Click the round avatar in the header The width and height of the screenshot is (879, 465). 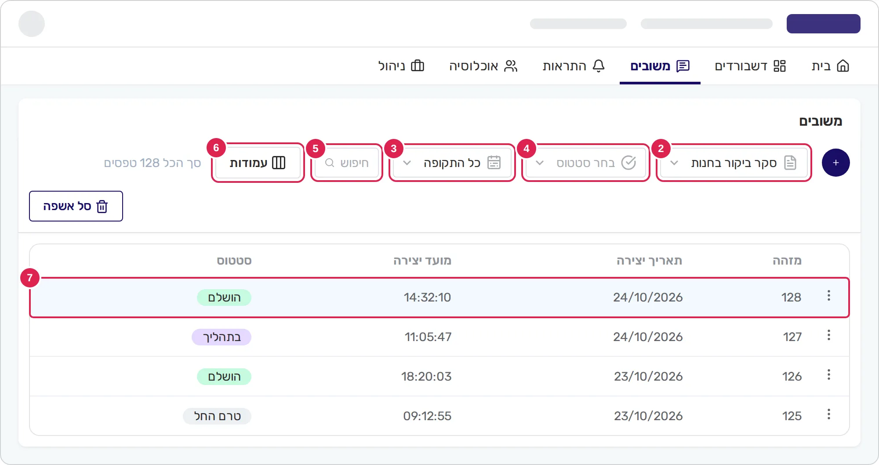32,24
